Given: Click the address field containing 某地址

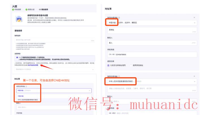Looking at the screenshot, I should pyautogui.click(x=152, y=31).
